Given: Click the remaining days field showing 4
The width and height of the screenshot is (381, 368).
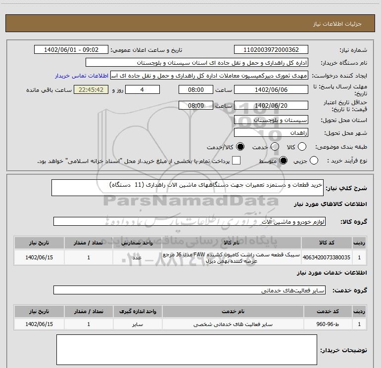Looking at the screenshot, I should (143, 89).
